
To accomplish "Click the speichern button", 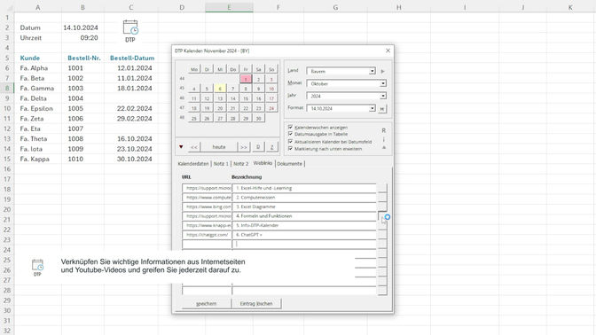I will tap(206, 303).
